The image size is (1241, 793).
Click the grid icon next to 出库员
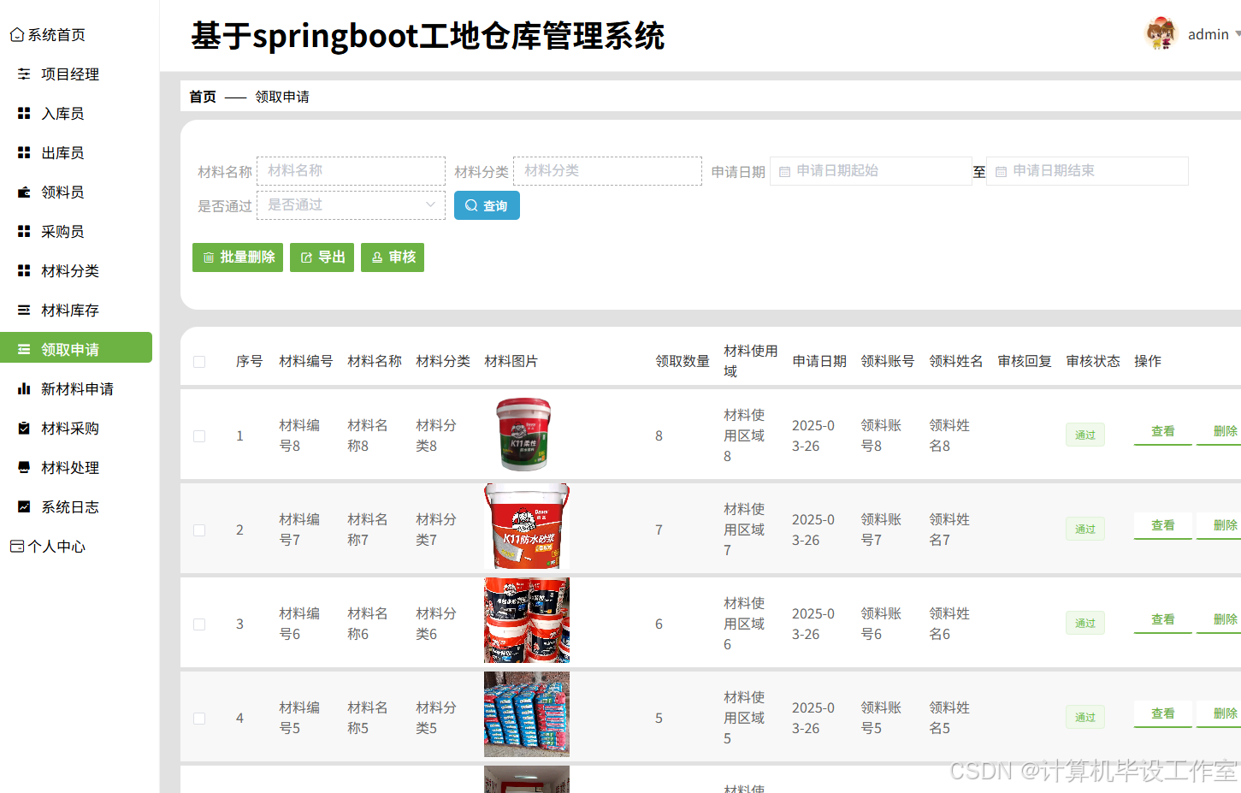[x=24, y=153]
